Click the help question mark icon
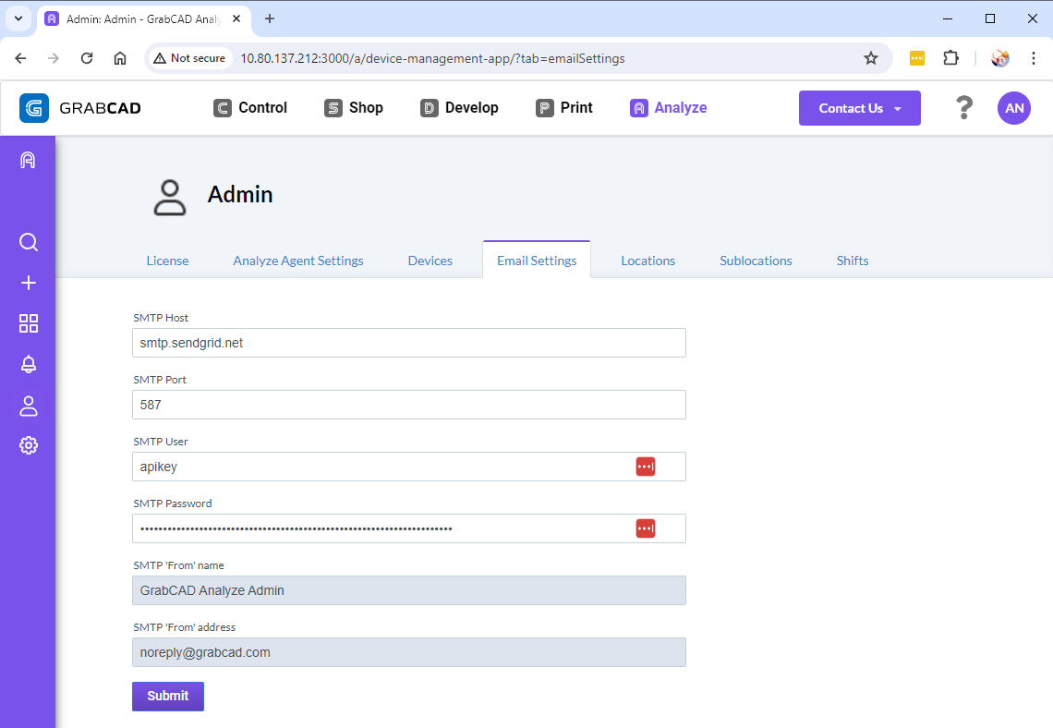This screenshot has height=728, width=1053. 964,108
